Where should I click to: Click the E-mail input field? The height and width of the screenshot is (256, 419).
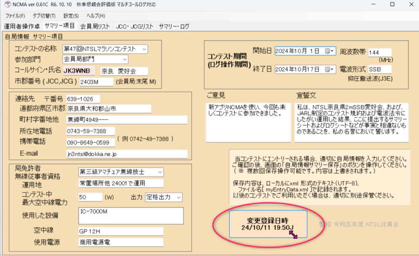pyautogui.click(x=126, y=154)
